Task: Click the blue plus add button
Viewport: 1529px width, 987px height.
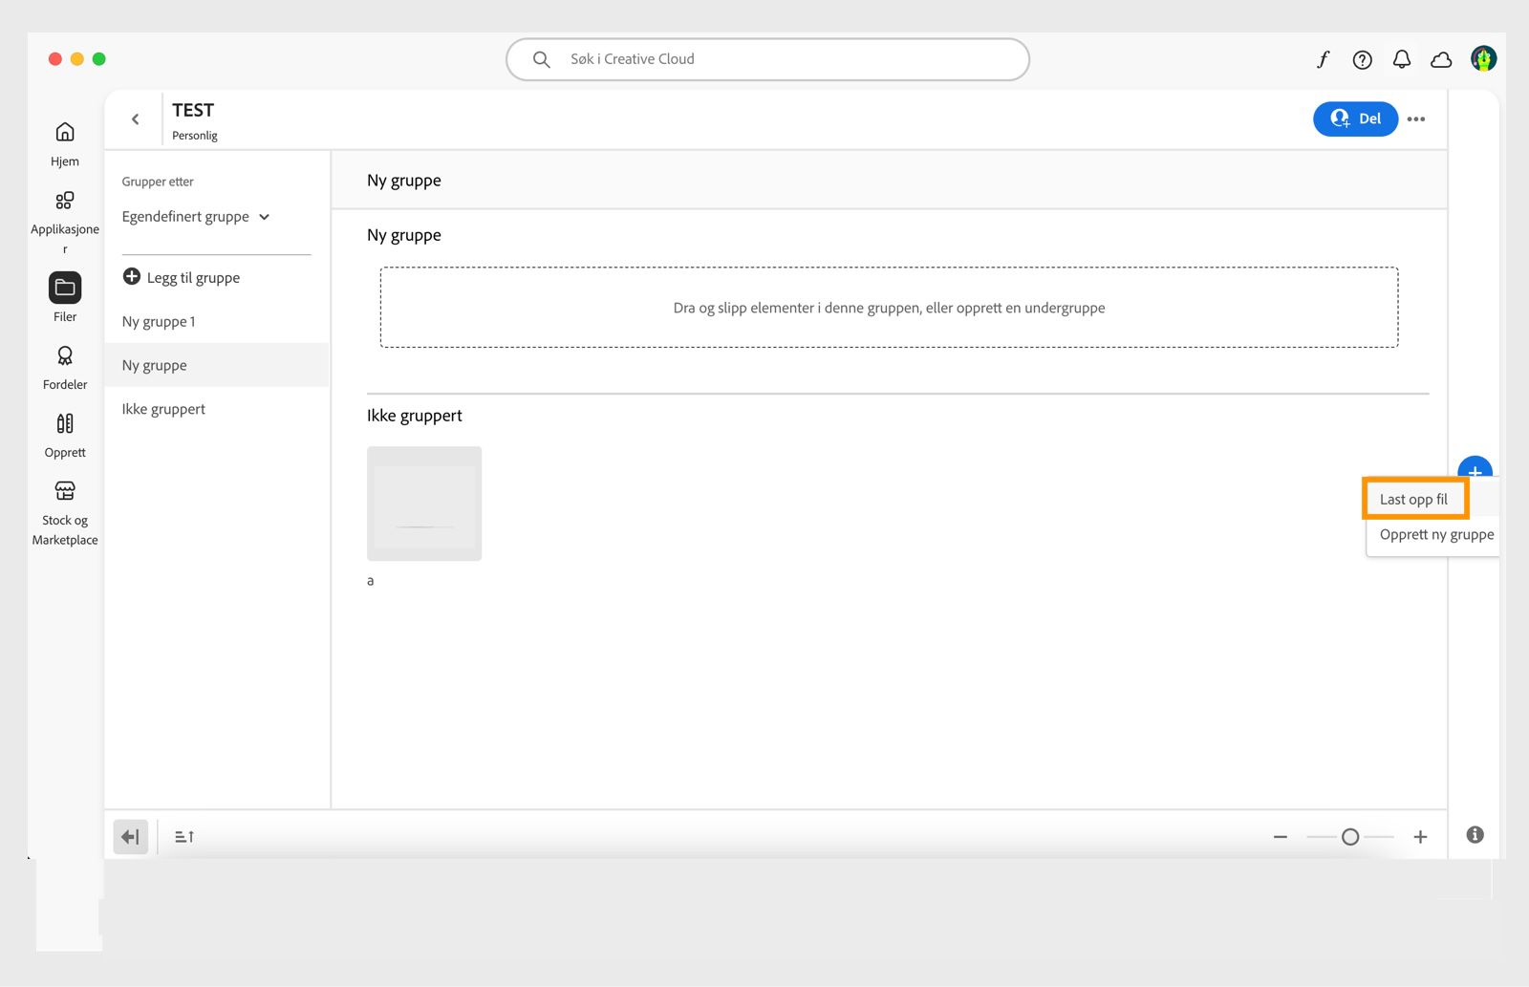Action: tap(1475, 468)
